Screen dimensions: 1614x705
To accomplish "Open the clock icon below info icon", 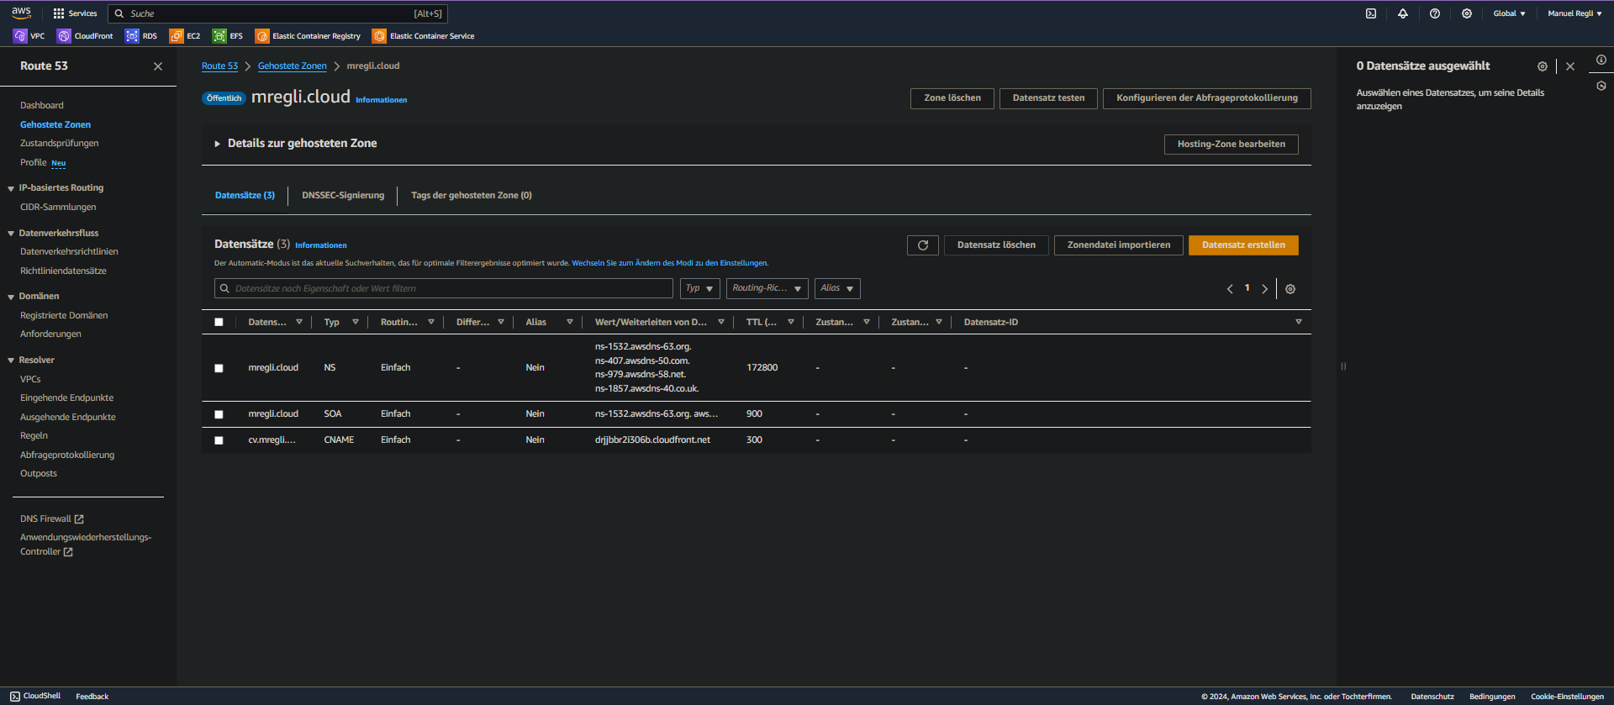I will click(x=1601, y=86).
